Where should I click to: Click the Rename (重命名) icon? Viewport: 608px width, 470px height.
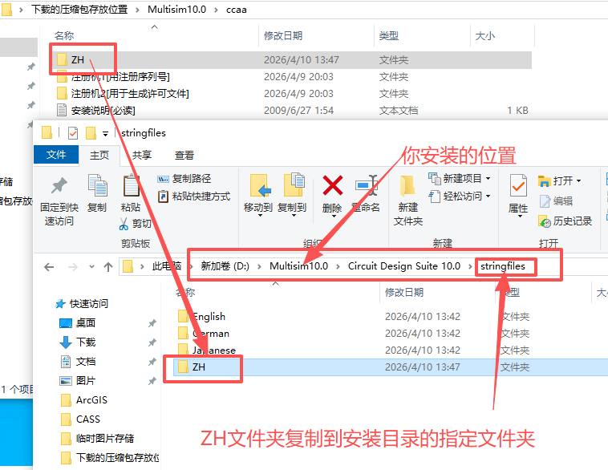click(x=366, y=185)
